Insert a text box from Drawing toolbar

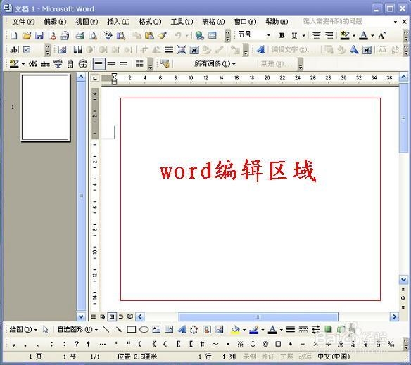click(156, 329)
